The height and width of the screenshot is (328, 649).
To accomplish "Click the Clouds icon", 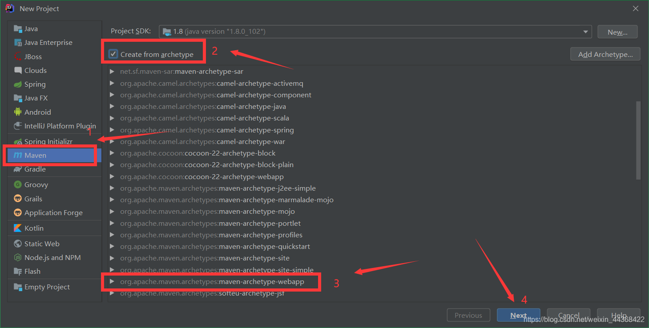I will point(18,70).
